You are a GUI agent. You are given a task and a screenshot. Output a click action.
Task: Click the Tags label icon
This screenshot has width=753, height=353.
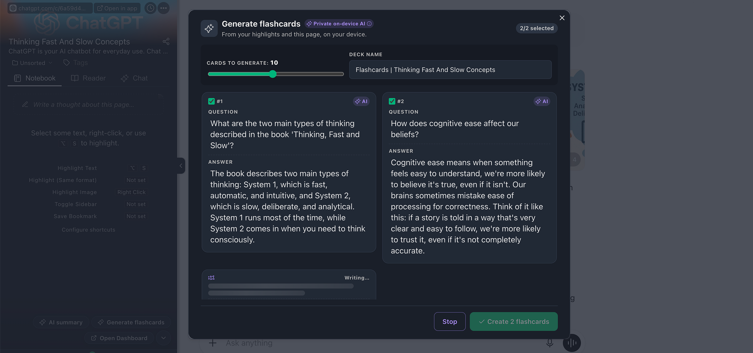click(x=66, y=63)
